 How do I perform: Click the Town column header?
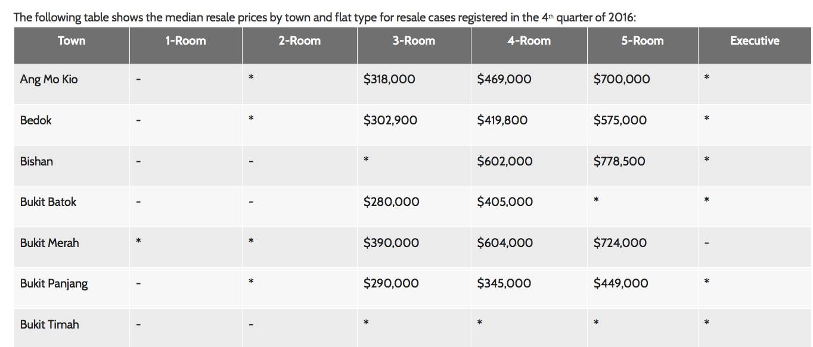click(72, 41)
